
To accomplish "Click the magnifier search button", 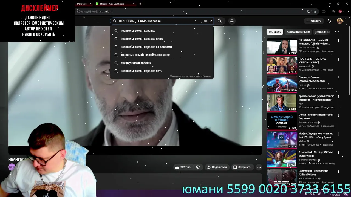I will 219,21.
